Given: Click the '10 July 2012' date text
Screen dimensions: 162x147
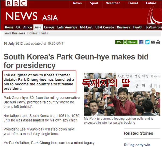Looking at the screenshot, I should click(x=13, y=44).
